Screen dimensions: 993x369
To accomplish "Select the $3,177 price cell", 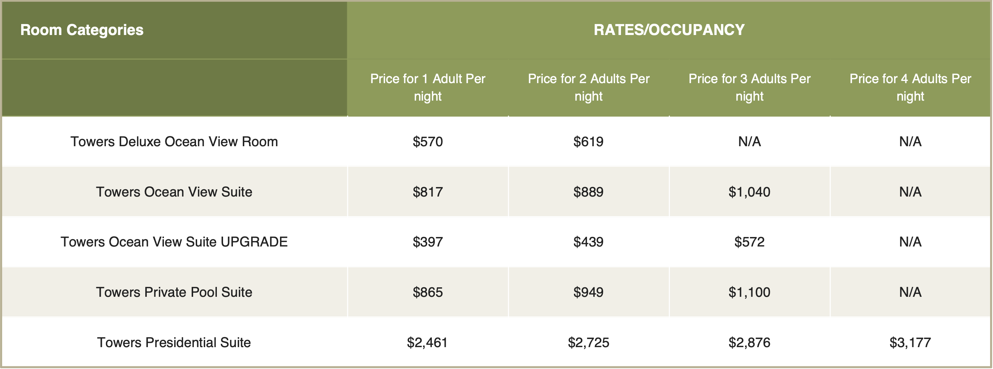I will [x=910, y=342].
